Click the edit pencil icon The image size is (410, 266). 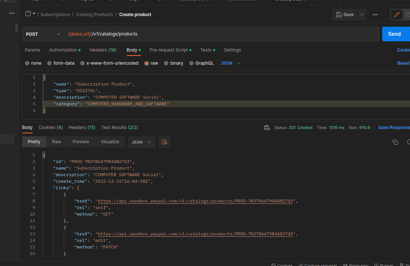point(396,15)
